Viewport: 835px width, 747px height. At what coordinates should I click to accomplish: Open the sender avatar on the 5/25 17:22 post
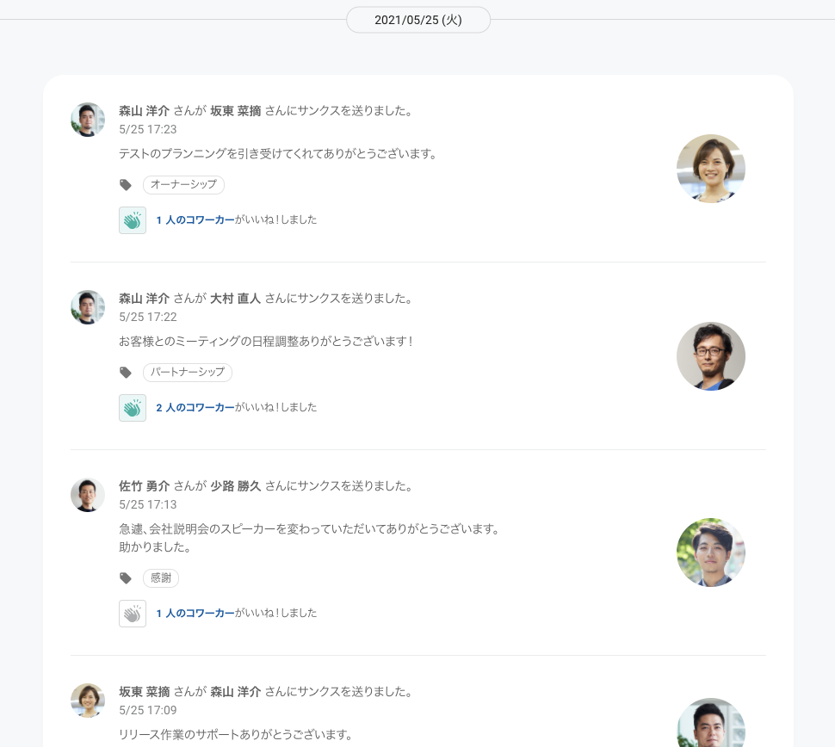tap(88, 307)
